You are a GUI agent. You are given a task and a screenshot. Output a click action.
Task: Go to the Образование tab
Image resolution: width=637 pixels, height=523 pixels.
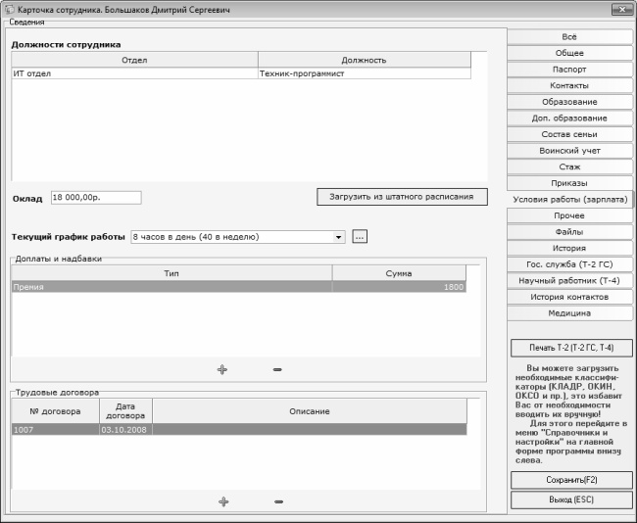pos(569,102)
